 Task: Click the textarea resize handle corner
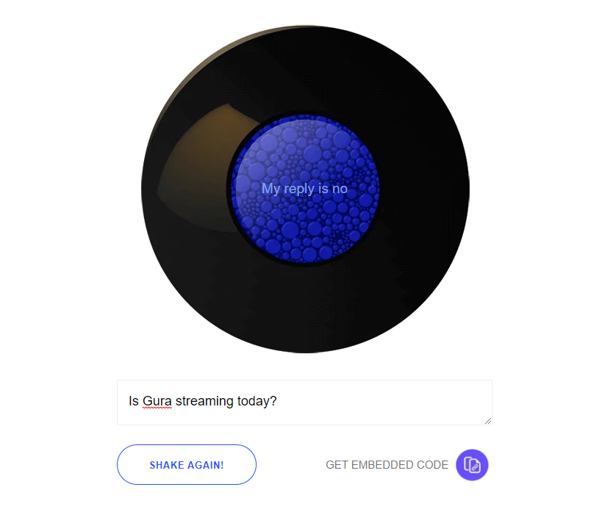coord(488,421)
